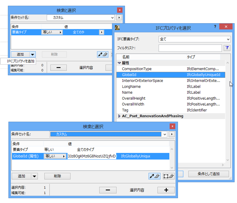Open the 等しい operator dropdown in the 要素タイプ row of the upper window
The image size is (237, 203).
[52, 32]
